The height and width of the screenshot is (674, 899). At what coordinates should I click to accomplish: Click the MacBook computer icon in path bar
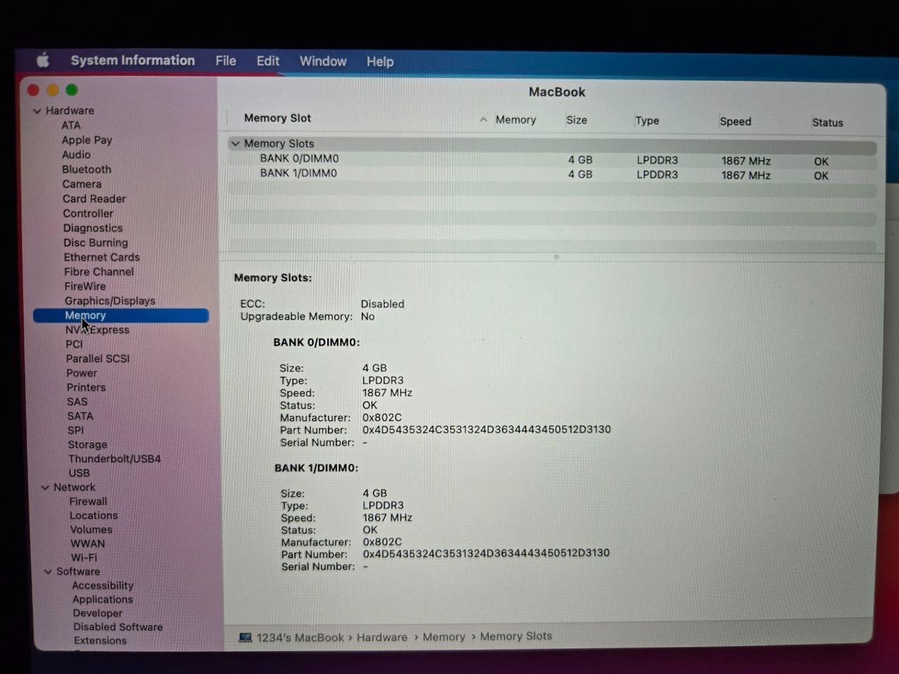click(x=245, y=637)
